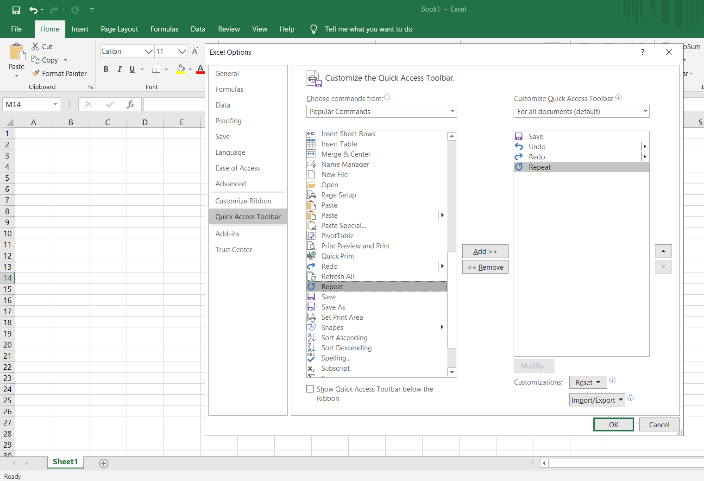Click the Cut icon in the Clipboard group
This screenshot has width=704, height=481.
(x=36, y=46)
